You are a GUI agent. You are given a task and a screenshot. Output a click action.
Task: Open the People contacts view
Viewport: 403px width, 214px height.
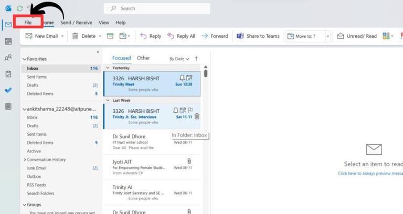coord(8,58)
